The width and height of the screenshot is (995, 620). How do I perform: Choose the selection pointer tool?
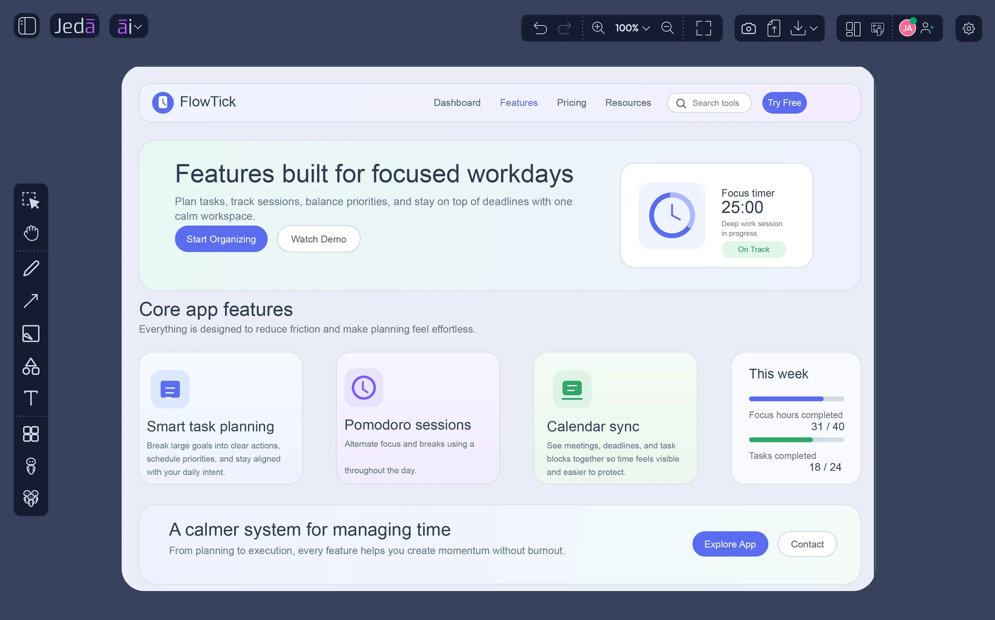click(31, 201)
